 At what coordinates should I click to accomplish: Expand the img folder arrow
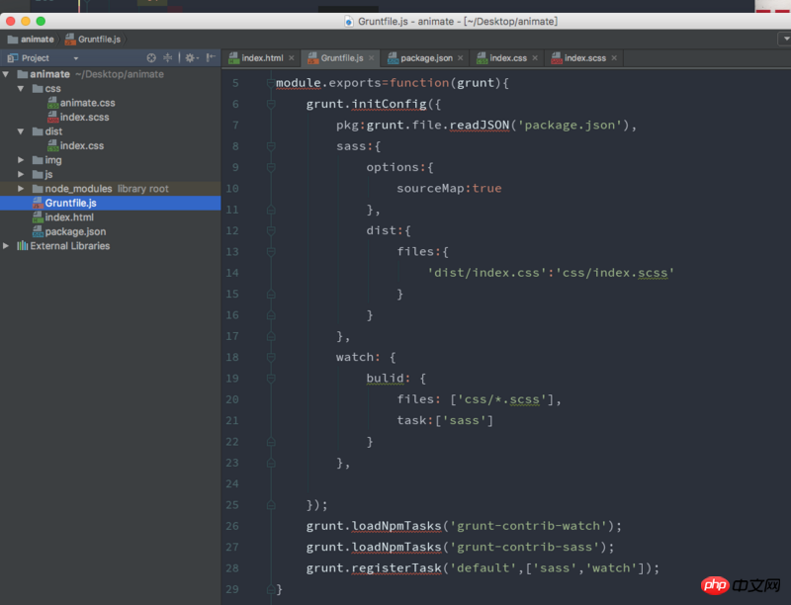21,160
